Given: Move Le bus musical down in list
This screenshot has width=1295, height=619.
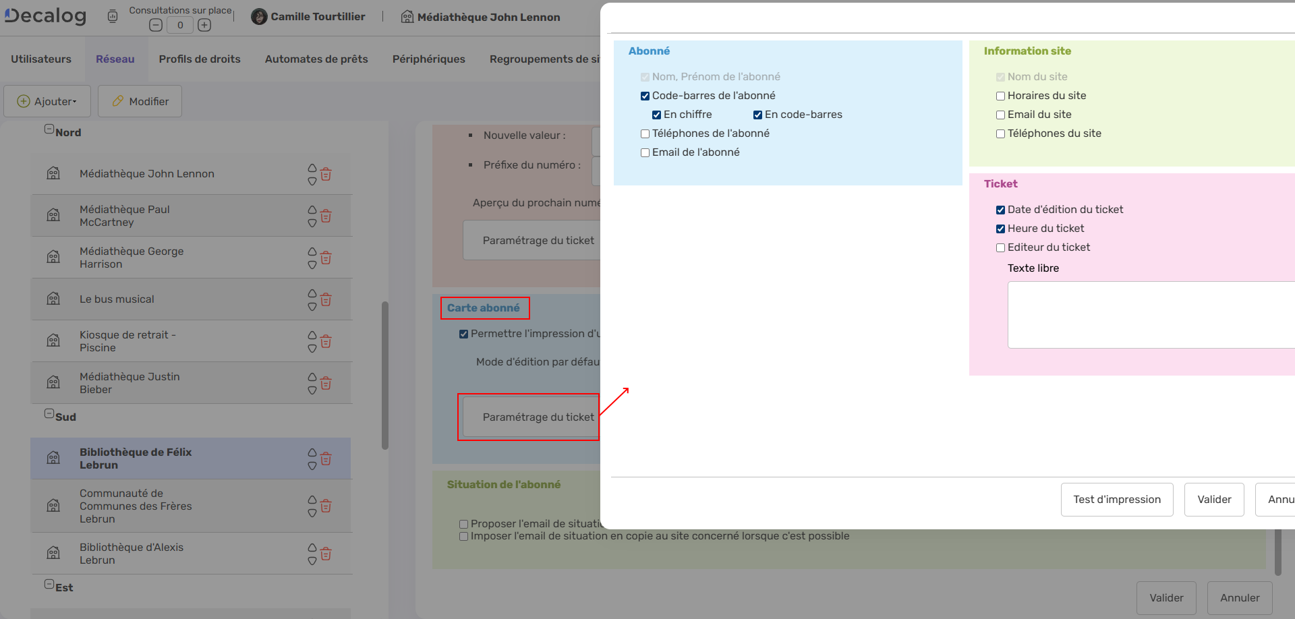Looking at the screenshot, I should point(312,307).
